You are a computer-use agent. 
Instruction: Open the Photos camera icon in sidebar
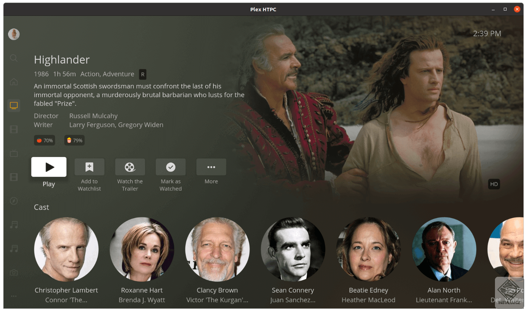[14, 272]
